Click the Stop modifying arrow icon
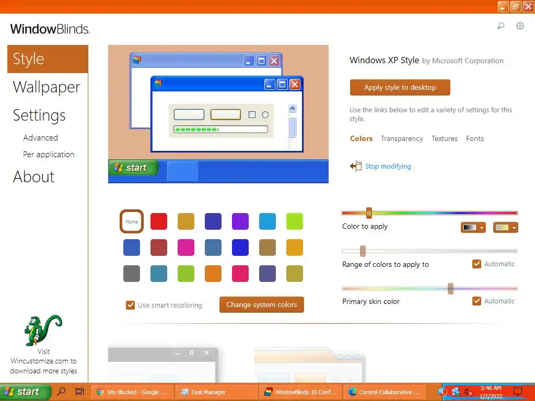Image resolution: width=535 pixels, height=401 pixels. click(x=355, y=166)
